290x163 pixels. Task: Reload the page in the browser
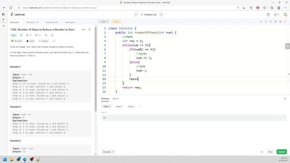coord(11,8)
